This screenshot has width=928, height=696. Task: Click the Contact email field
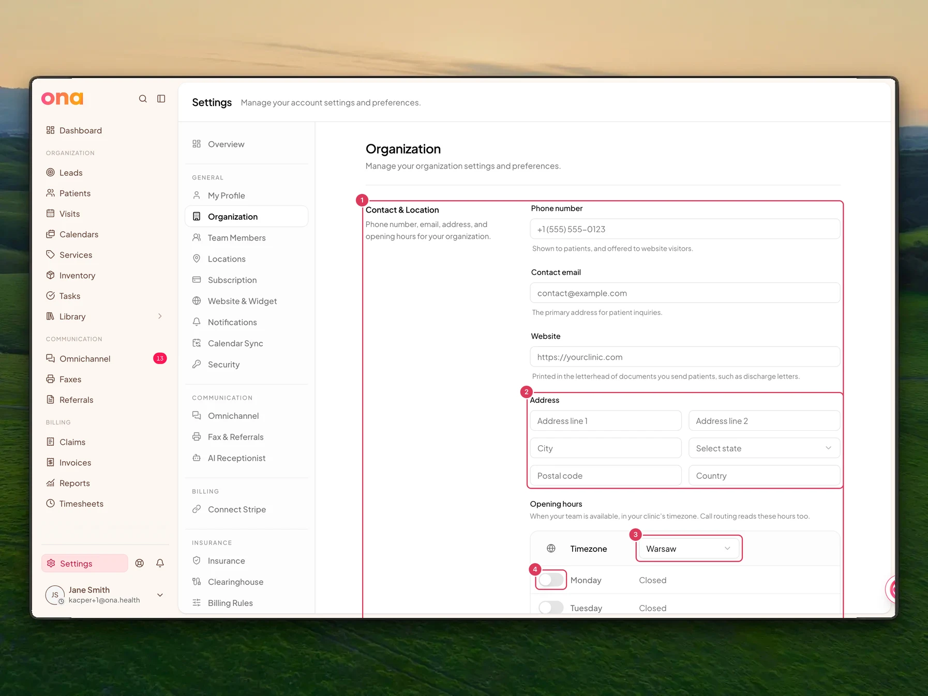coord(685,293)
